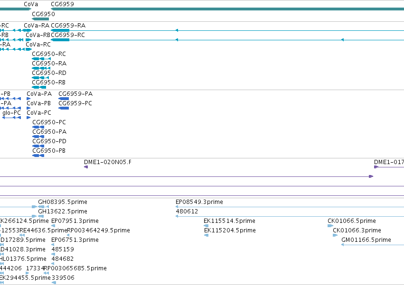Click the 339506 feature label
This screenshot has width=404, height=285.
tap(63, 278)
